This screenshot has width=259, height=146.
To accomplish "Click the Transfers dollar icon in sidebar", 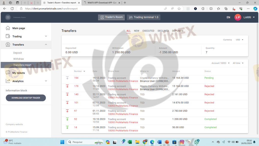I will click(8, 45).
